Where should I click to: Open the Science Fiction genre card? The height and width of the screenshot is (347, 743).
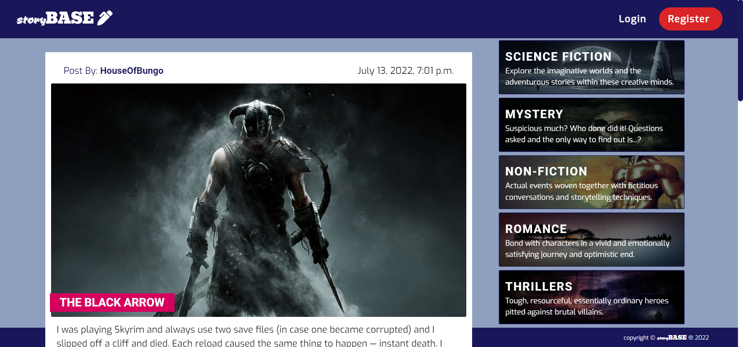[591, 67]
